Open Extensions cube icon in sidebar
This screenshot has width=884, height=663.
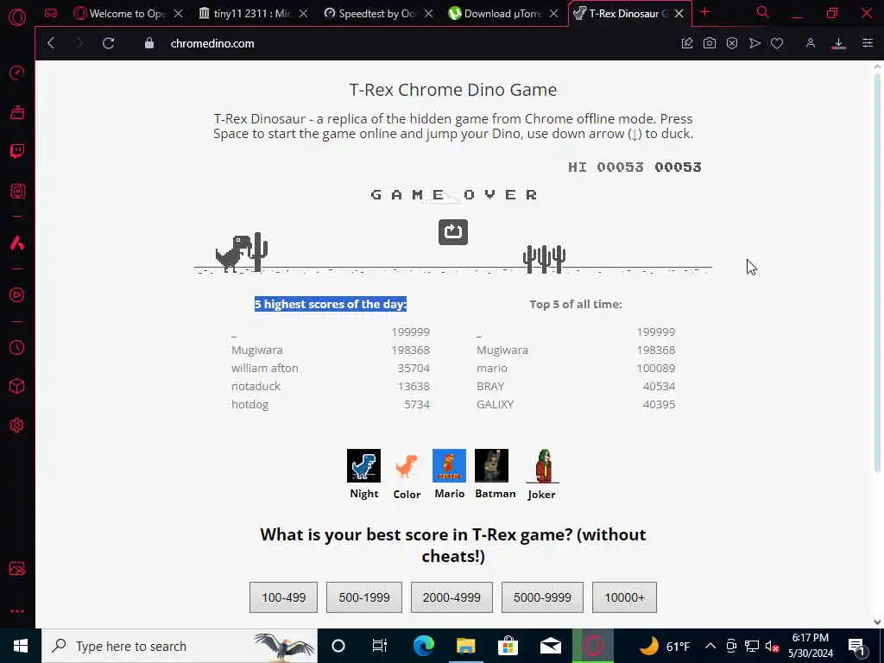pyautogui.click(x=17, y=386)
